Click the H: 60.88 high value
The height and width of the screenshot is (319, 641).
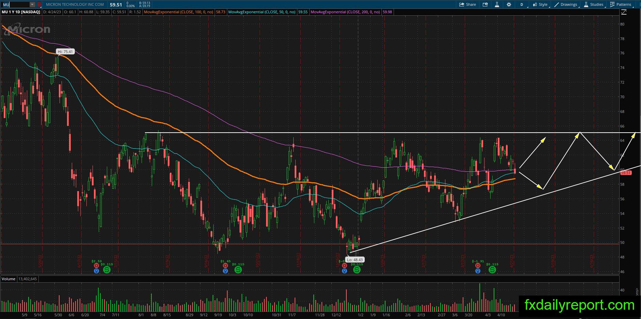tap(86, 12)
